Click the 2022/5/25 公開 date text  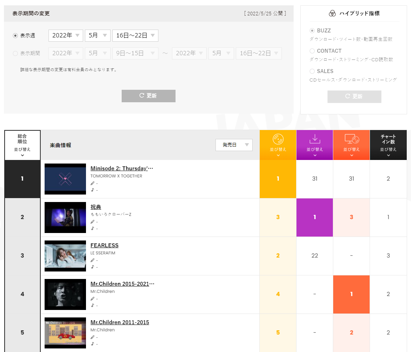point(265,14)
